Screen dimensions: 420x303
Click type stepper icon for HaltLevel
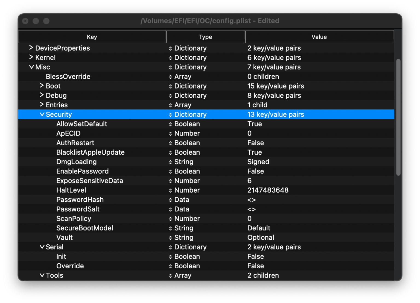[170, 190]
